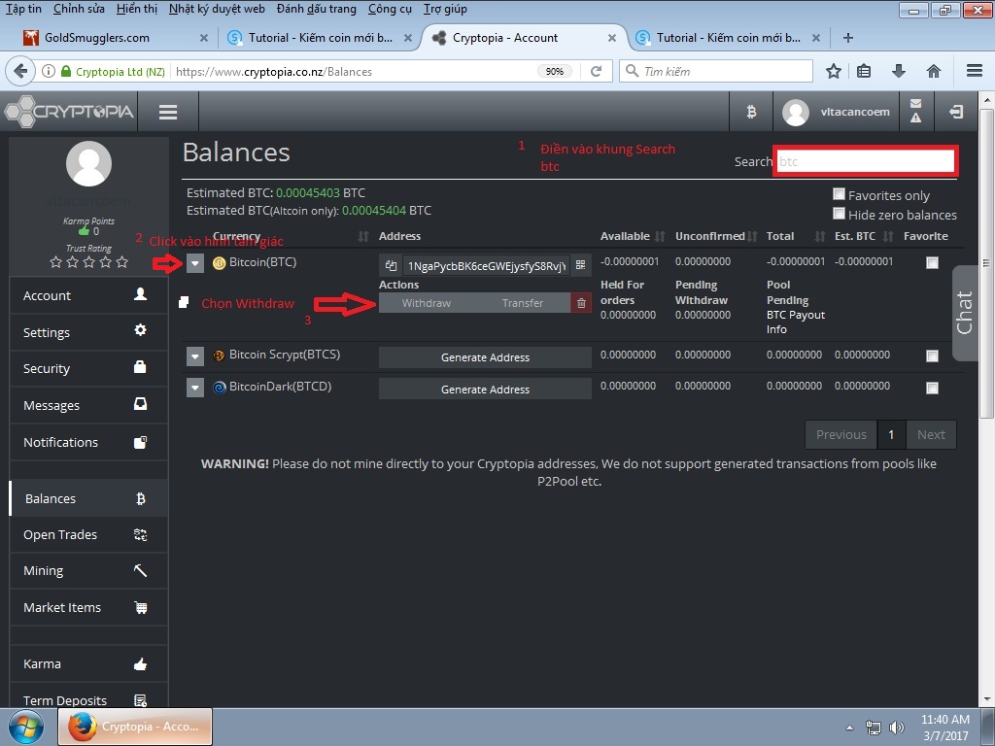995x746 pixels.
Task: Open Account in the sidebar
Action: [88, 295]
